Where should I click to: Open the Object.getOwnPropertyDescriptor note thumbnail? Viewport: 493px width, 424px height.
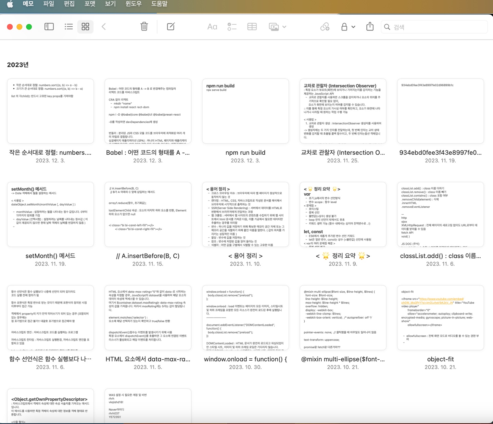coord(50,406)
